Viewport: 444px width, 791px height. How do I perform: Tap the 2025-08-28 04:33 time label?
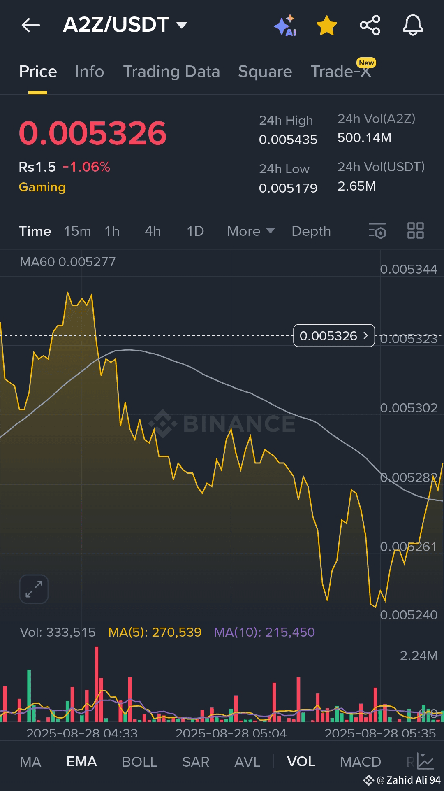(82, 733)
